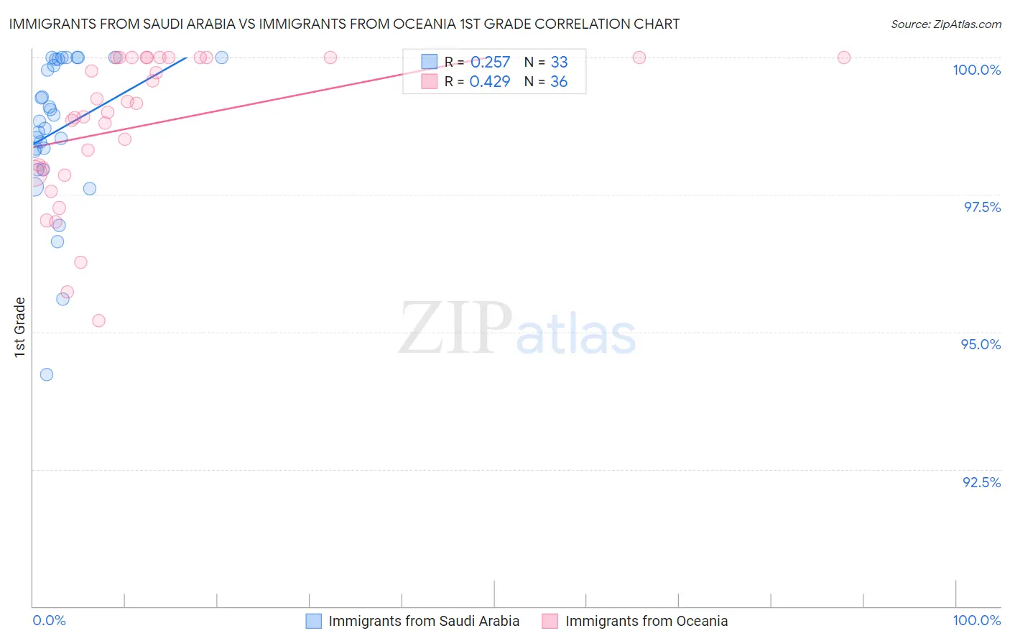Click the chart title text
This screenshot has width=1010, height=641.
344,24
